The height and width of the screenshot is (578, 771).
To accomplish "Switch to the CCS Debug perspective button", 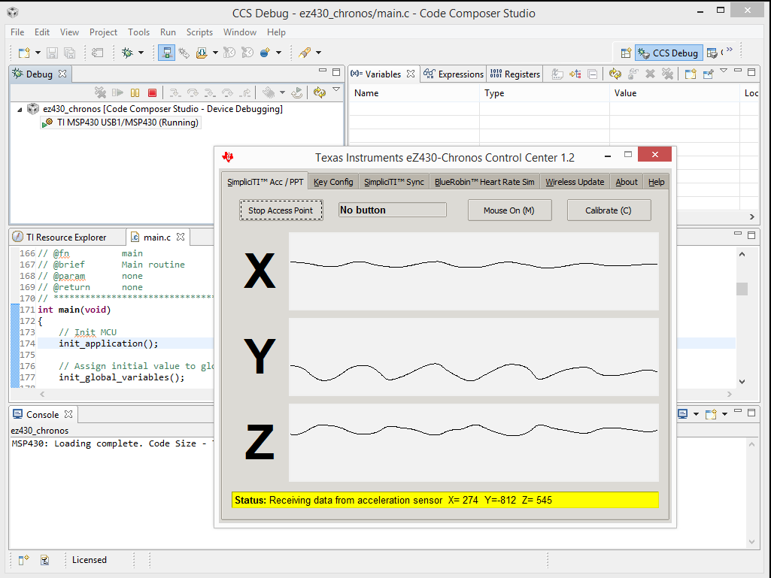I will coord(669,53).
